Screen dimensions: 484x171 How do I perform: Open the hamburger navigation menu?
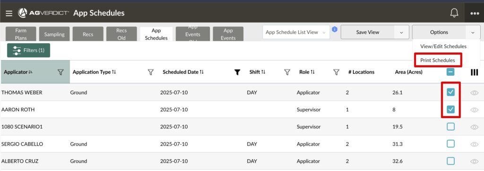point(9,13)
